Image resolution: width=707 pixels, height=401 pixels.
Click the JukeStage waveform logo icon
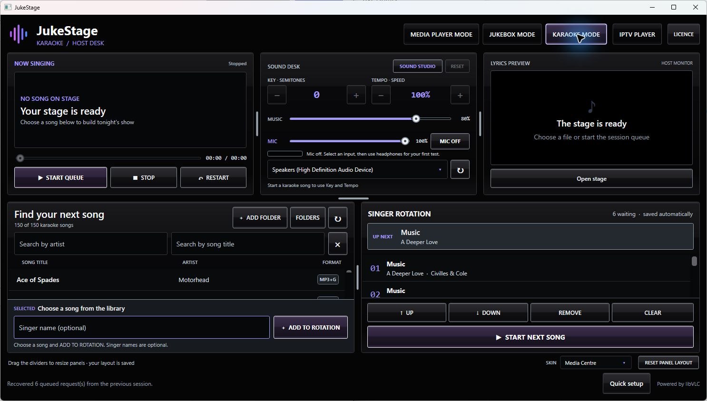click(x=19, y=34)
